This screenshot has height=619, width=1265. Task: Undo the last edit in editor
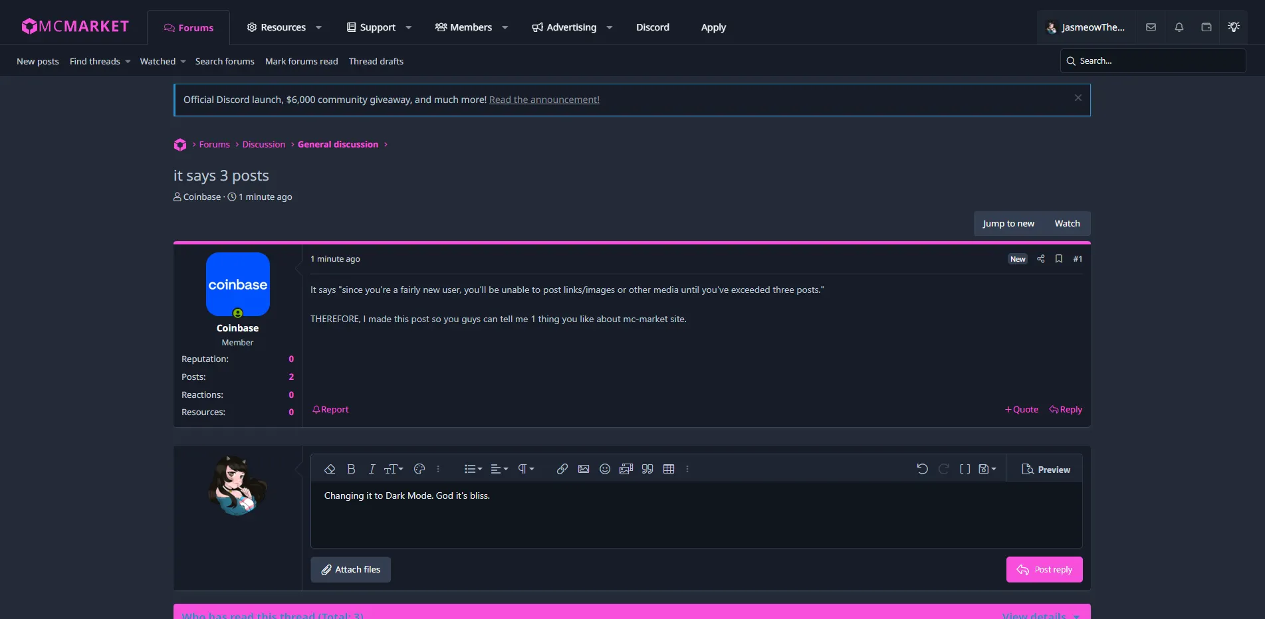click(922, 469)
